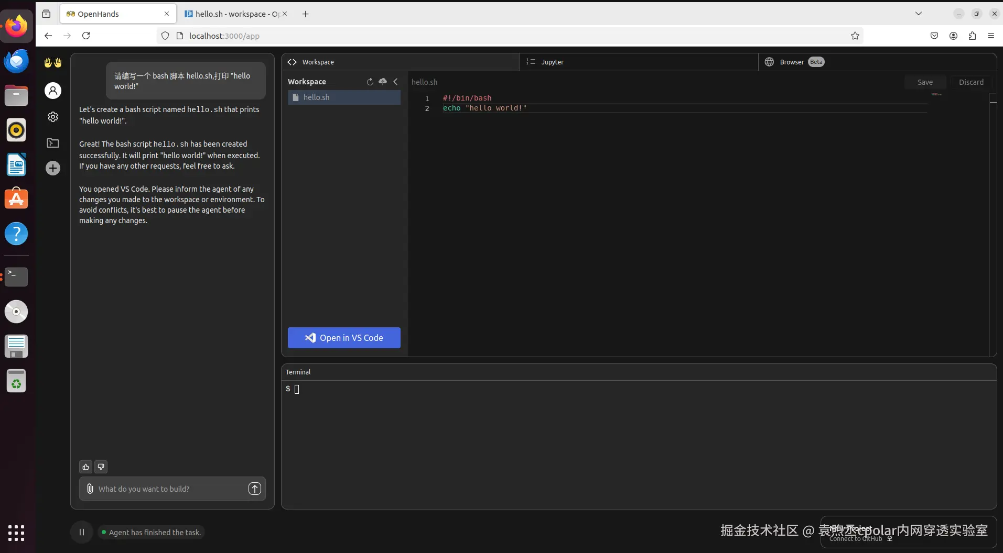Go back to the previous page
The height and width of the screenshot is (553, 1003).
pos(48,36)
